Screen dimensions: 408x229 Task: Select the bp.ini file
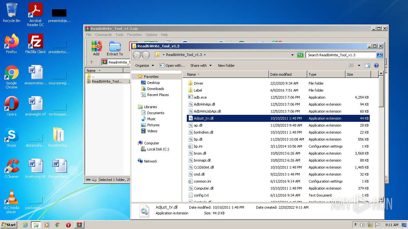[278, 146]
